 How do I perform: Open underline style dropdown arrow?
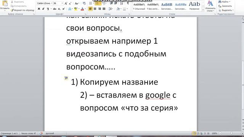51,9
